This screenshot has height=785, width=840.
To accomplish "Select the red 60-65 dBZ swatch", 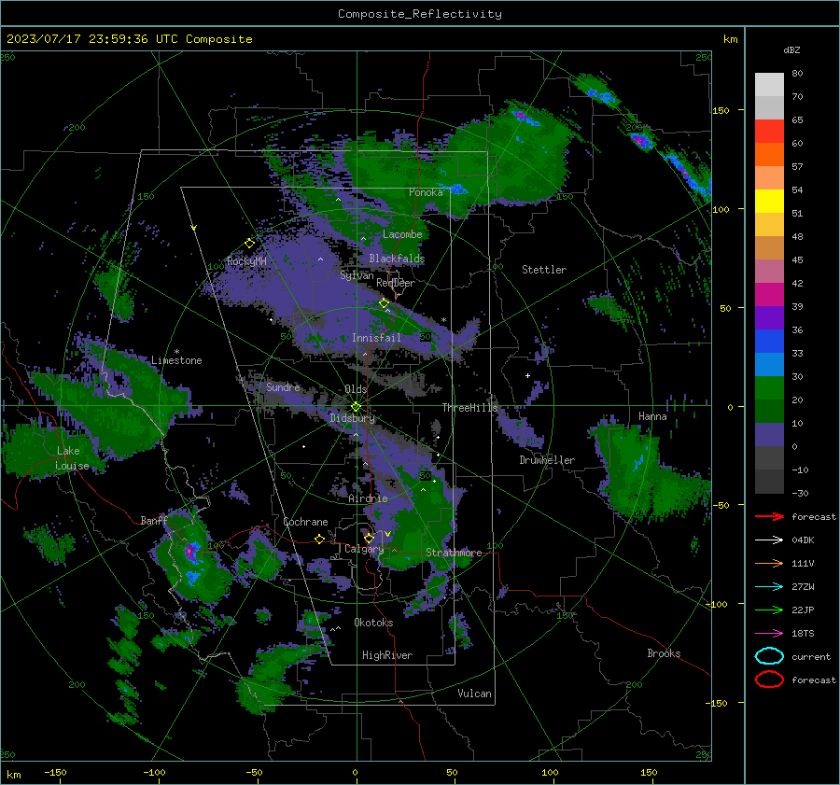I will [x=769, y=132].
